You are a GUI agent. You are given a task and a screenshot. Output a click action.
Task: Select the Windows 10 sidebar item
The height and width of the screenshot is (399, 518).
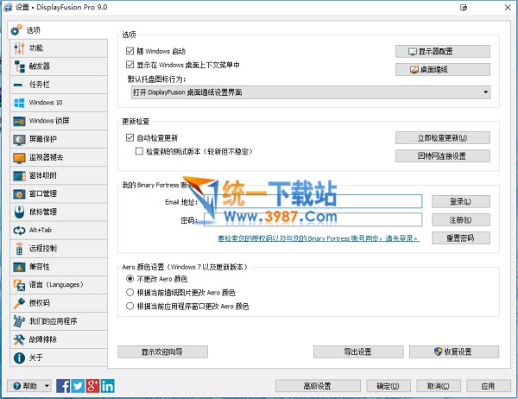click(x=54, y=102)
